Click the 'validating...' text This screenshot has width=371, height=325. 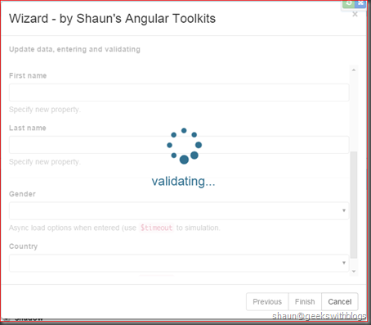click(x=183, y=181)
